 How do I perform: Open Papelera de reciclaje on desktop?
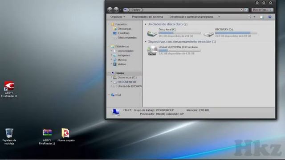[9, 133]
